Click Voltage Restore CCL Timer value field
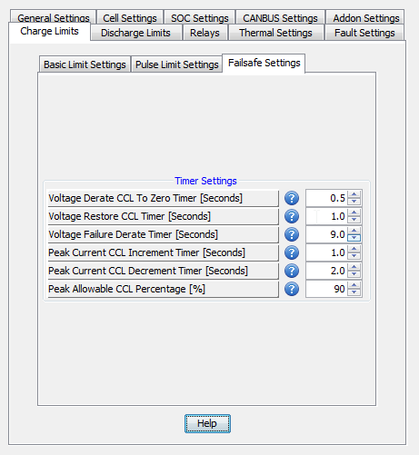Image resolution: width=419 pixels, height=455 pixels. tap(326, 216)
